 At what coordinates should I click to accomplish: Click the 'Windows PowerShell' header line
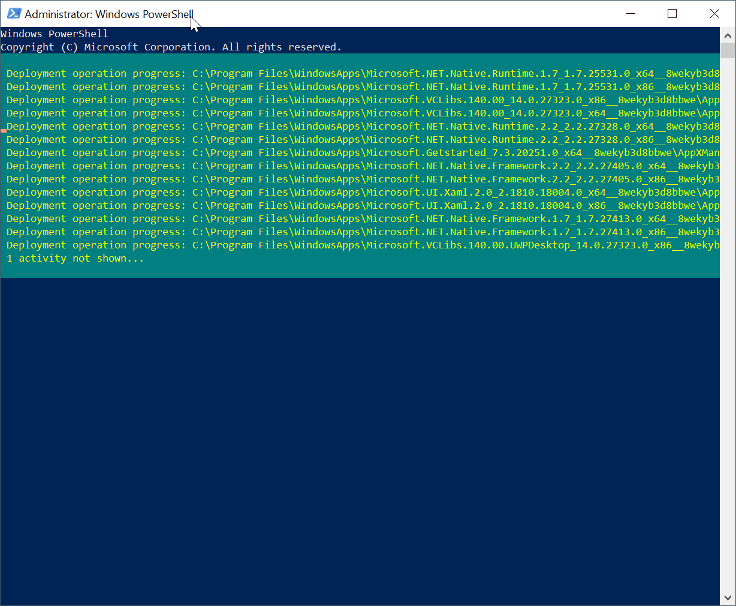coord(55,34)
